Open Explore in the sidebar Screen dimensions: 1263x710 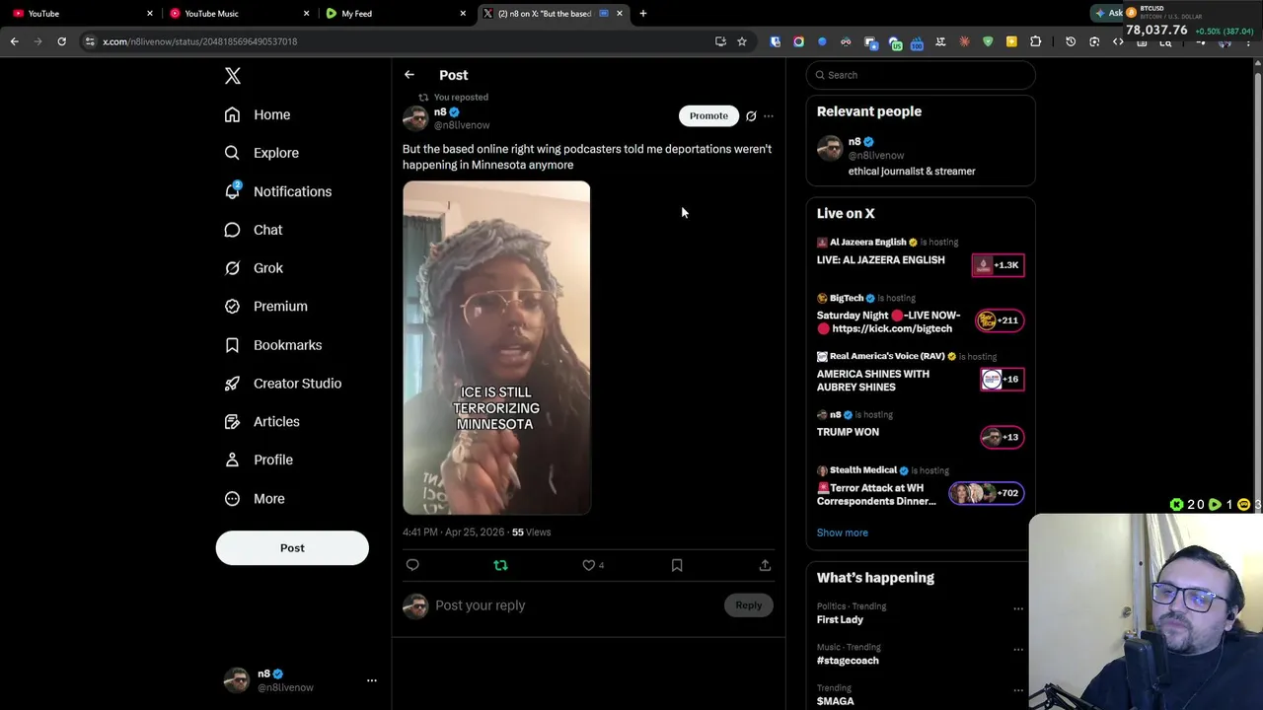[x=261, y=153]
